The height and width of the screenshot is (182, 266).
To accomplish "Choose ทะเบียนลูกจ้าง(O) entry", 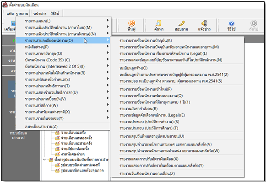I will point(177,68).
